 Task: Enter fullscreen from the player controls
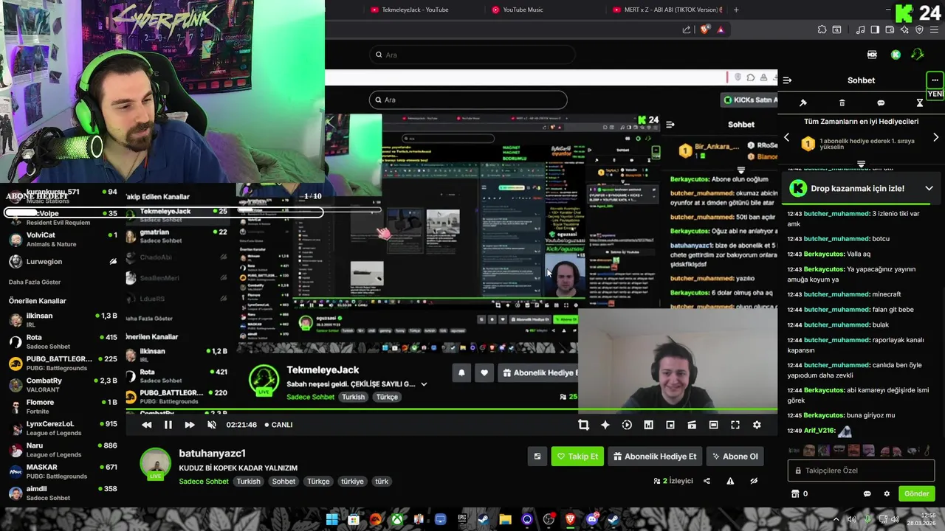(735, 425)
